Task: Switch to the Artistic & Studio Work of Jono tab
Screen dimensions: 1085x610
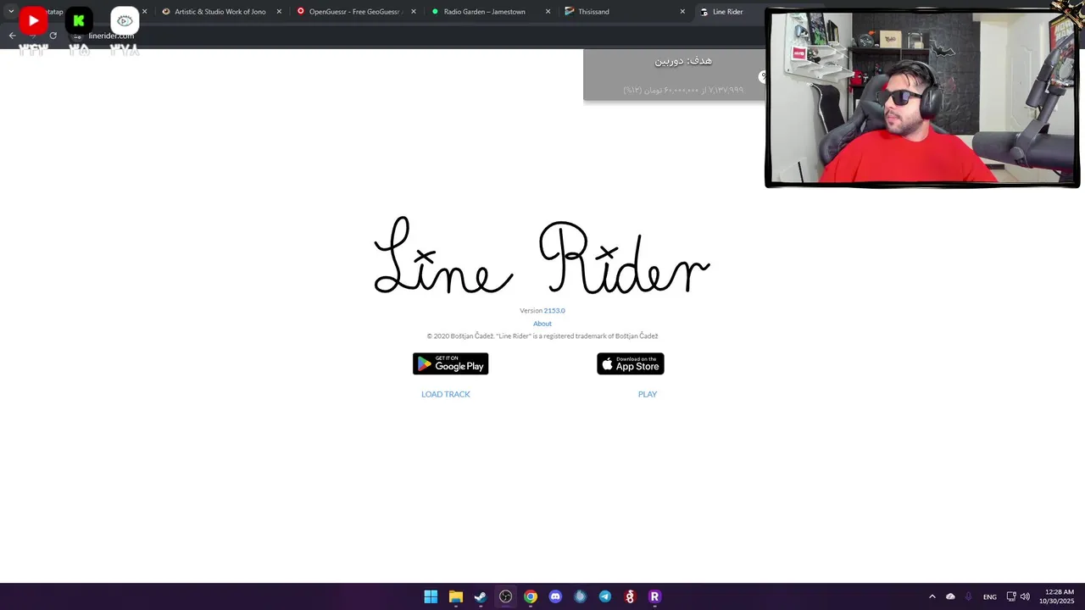Action: click(x=220, y=12)
